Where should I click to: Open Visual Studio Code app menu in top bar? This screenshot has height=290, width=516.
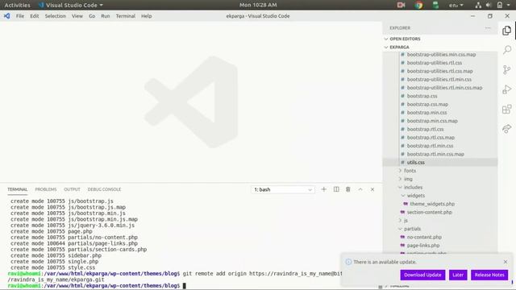pyautogui.click(x=71, y=5)
